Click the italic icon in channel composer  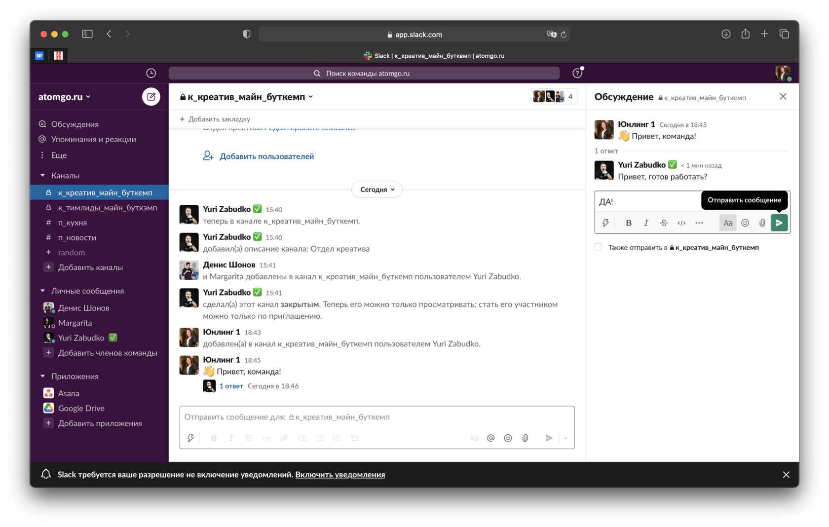coord(231,438)
